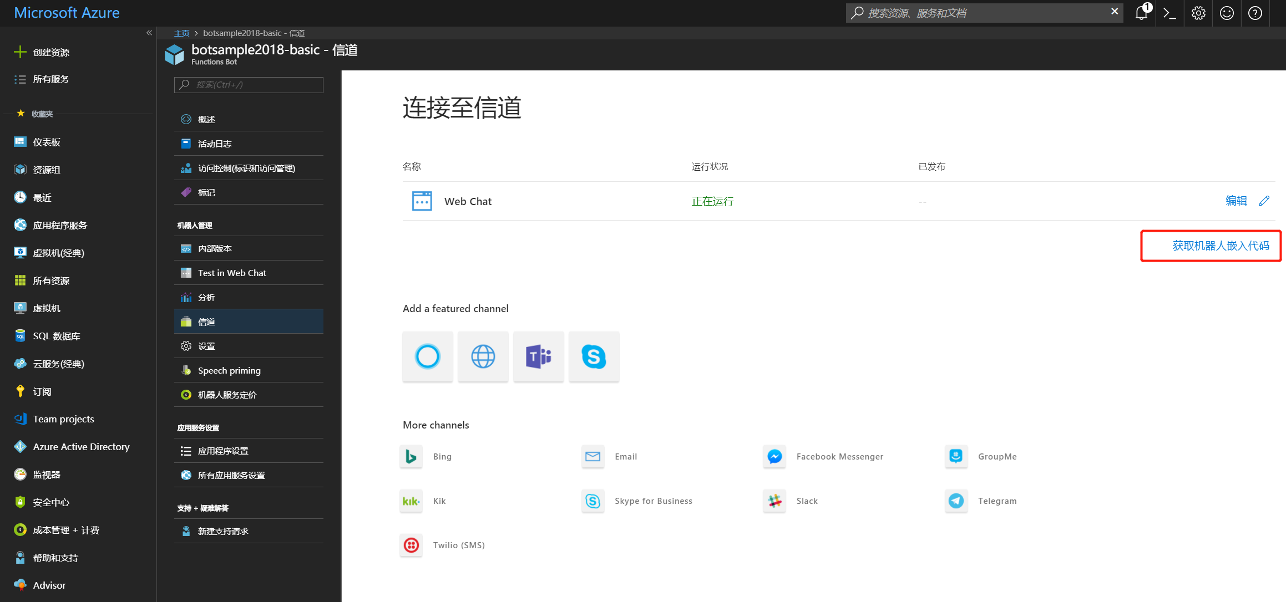This screenshot has width=1286, height=602.
Task: Open 仪表板 dashboard in sidebar
Action: 47,142
